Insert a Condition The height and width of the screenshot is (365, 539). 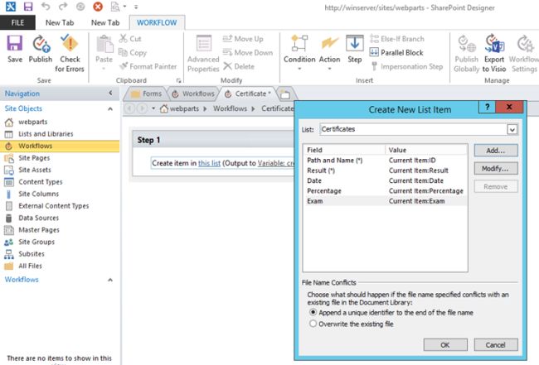pos(299,51)
